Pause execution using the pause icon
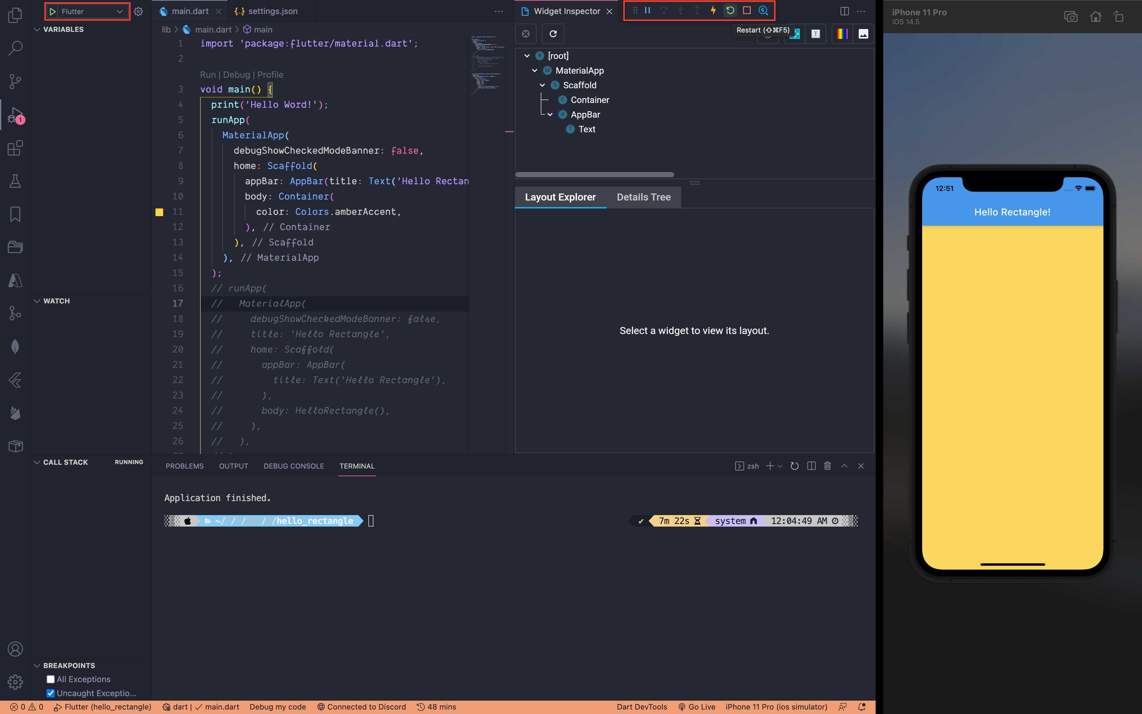The width and height of the screenshot is (1142, 714). pos(647,10)
